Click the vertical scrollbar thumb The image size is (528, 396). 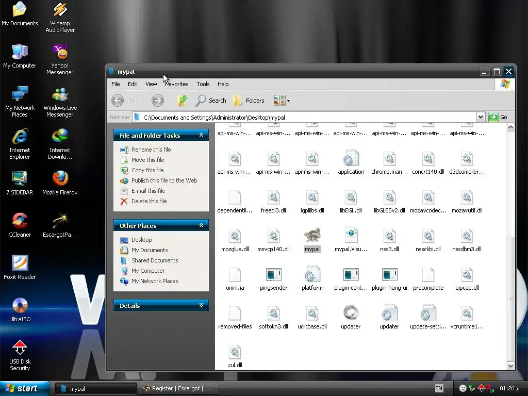[x=510, y=299]
